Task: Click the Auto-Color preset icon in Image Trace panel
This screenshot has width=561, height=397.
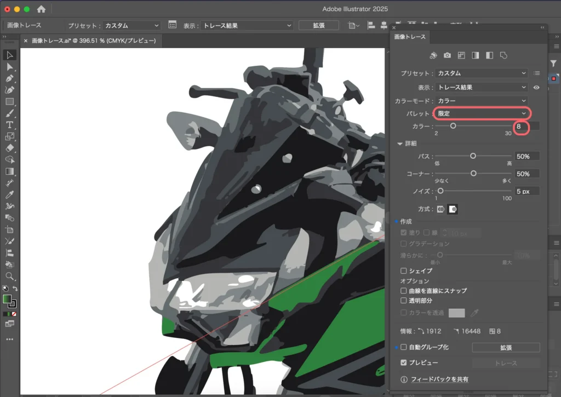Action: pos(433,55)
